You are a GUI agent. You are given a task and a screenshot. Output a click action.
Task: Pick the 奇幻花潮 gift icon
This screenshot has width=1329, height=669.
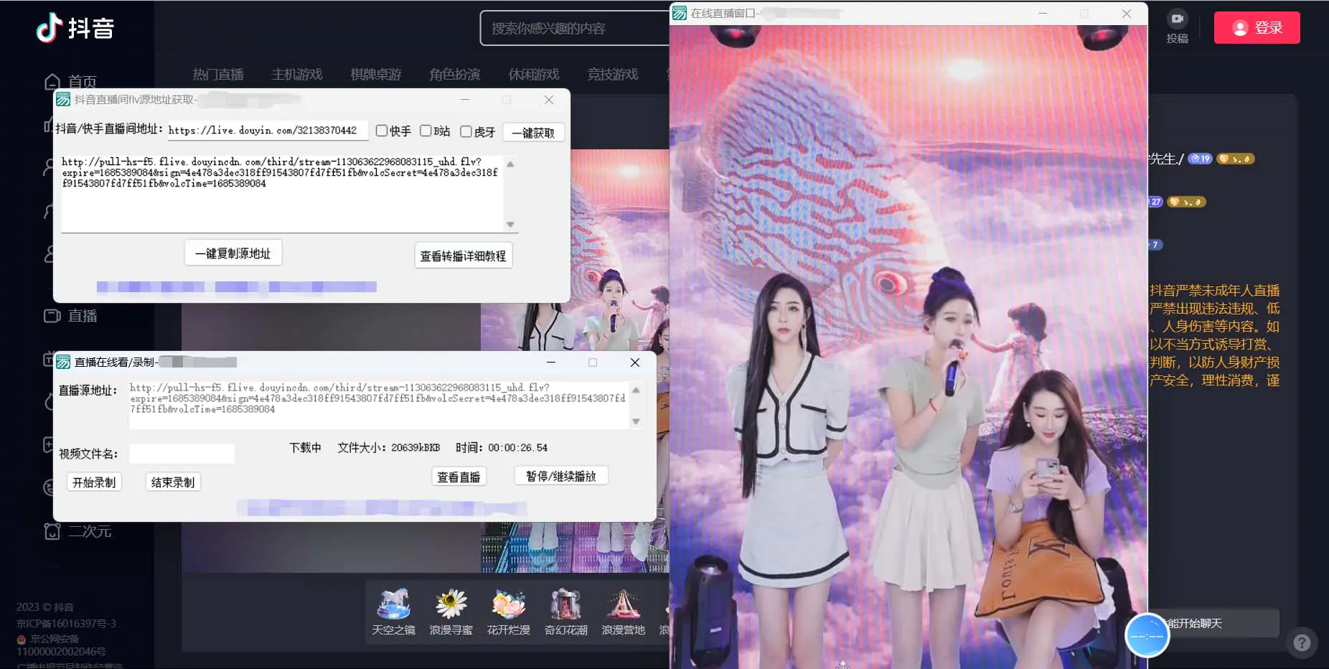[565, 604]
